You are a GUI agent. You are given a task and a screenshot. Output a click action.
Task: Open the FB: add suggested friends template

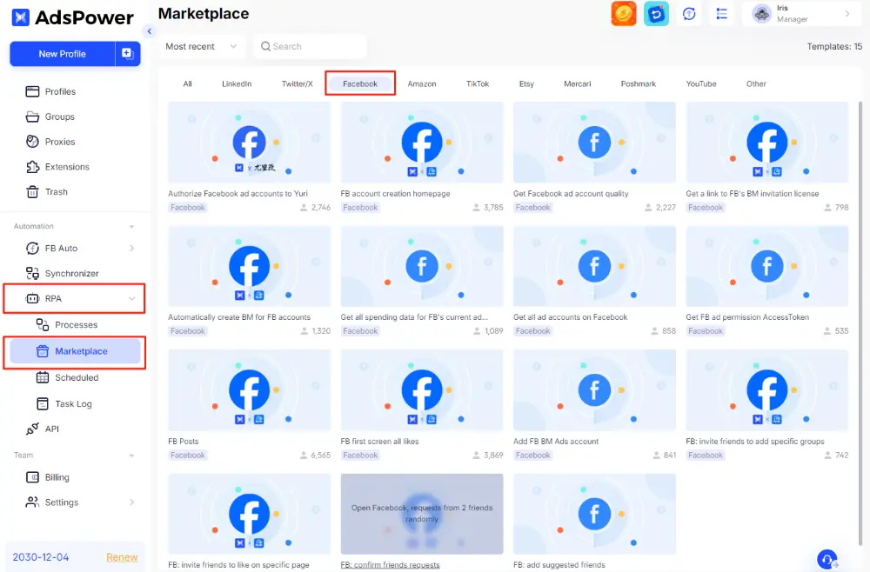pyautogui.click(x=594, y=514)
